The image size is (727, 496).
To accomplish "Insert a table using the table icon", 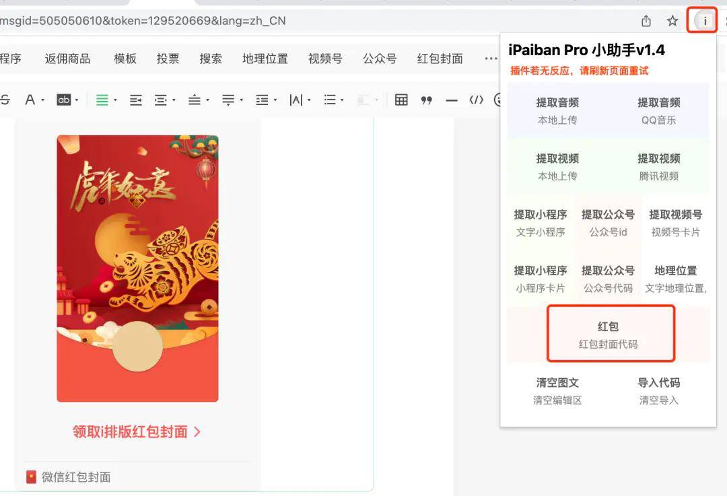I will coord(401,100).
